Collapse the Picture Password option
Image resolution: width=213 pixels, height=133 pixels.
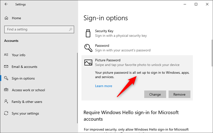pos(137,62)
